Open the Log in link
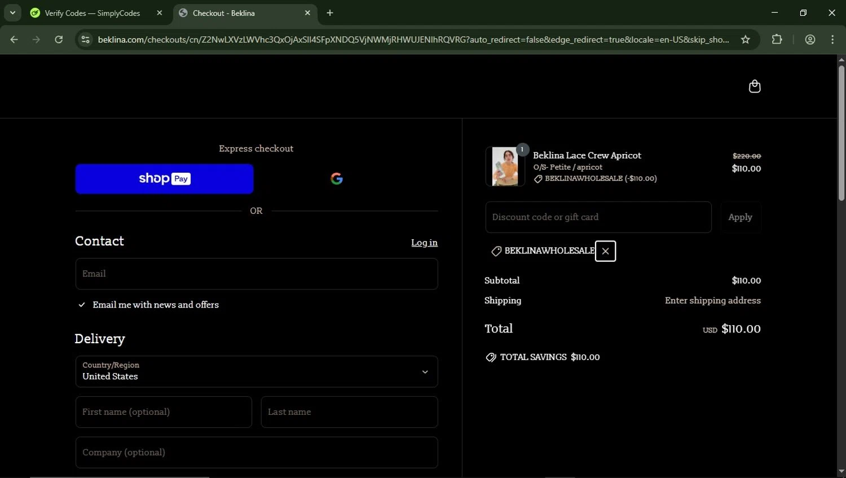The image size is (846, 478). click(x=424, y=243)
